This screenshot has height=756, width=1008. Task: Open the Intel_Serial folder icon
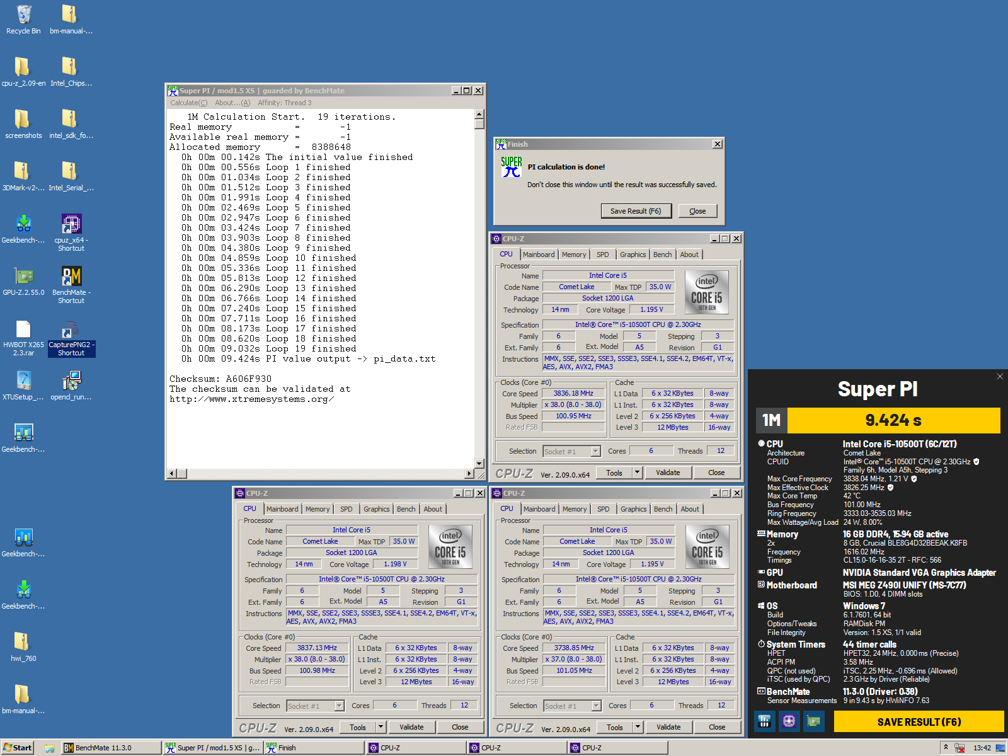point(69,171)
